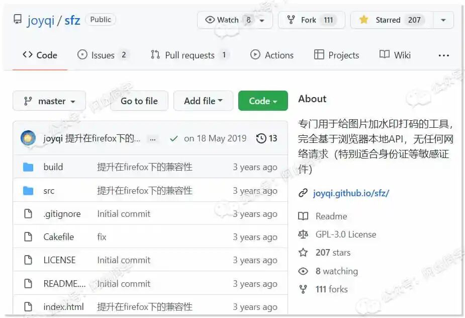Open the 207 stars link
The width and height of the screenshot is (465, 318).
click(x=333, y=253)
